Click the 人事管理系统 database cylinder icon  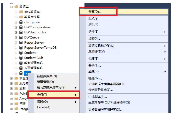pyautogui.click(x=21, y=68)
